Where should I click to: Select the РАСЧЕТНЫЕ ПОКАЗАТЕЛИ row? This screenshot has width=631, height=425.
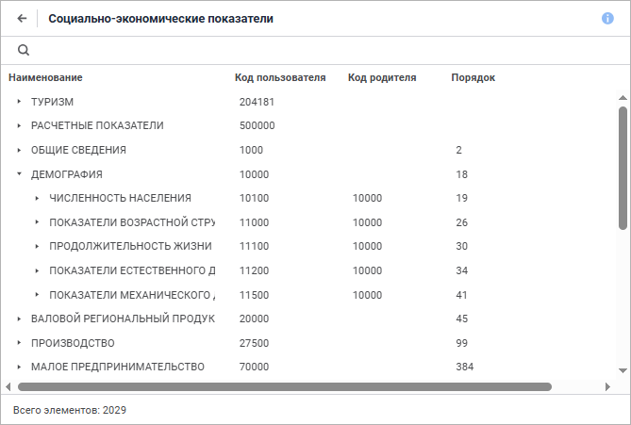coord(97,125)
